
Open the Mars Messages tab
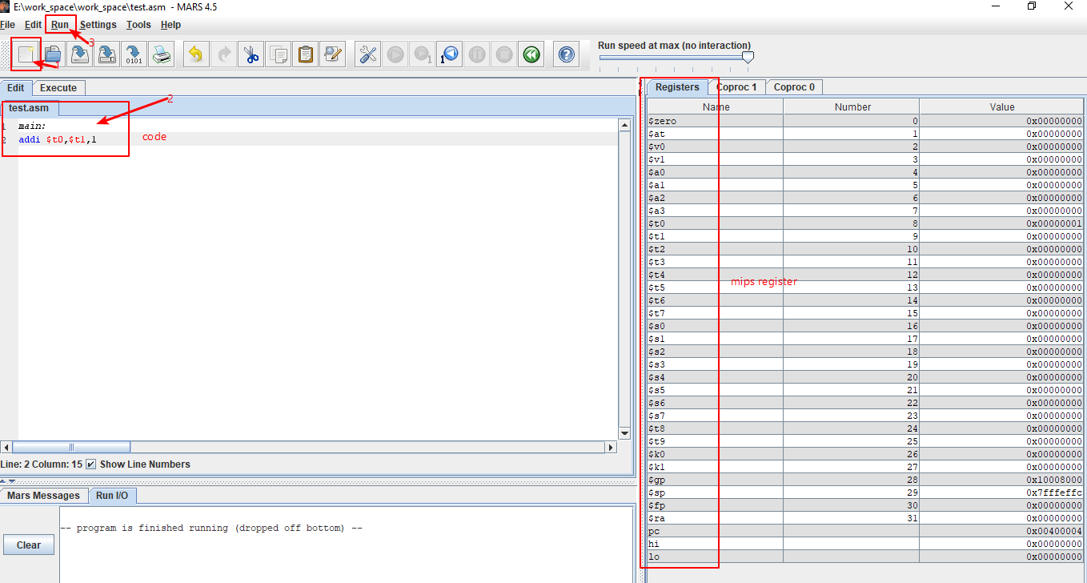pos(44,495)
